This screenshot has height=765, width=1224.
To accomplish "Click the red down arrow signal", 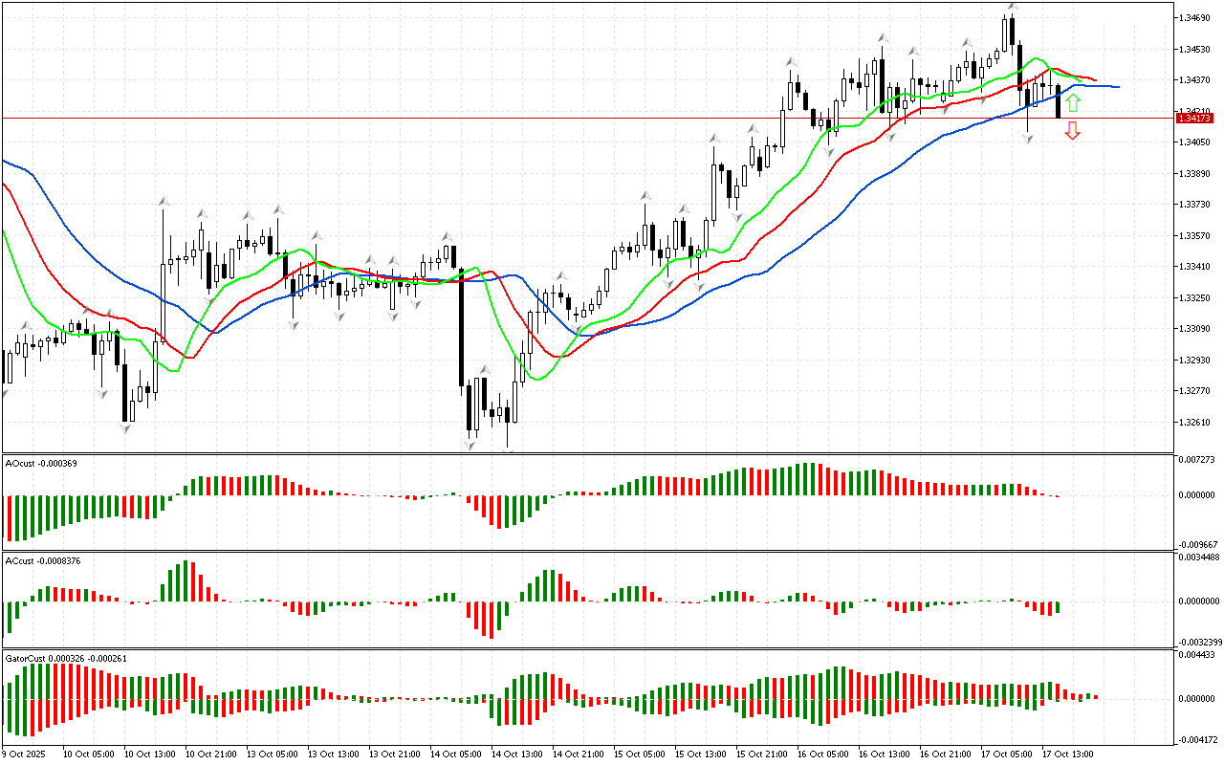I will (1073, 131).
